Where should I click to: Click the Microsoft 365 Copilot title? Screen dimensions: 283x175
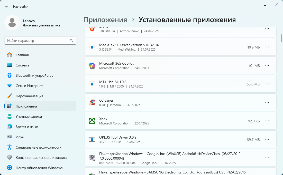pyautogui.click(x=116, y=63)
